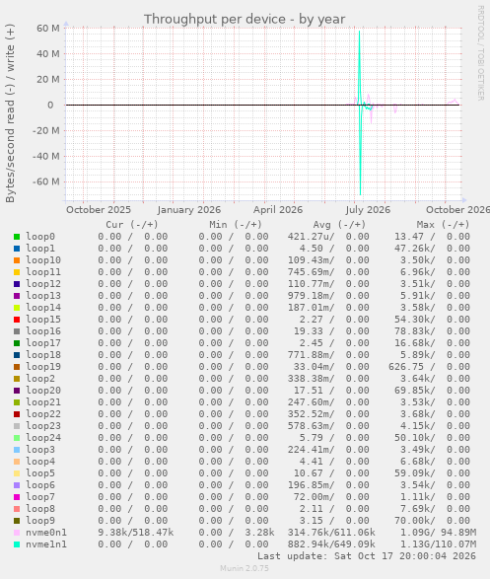The width and height of the screenshot is (490, 579).
Task: Click the 'loop1' legend label
Action: click(40, 249)
